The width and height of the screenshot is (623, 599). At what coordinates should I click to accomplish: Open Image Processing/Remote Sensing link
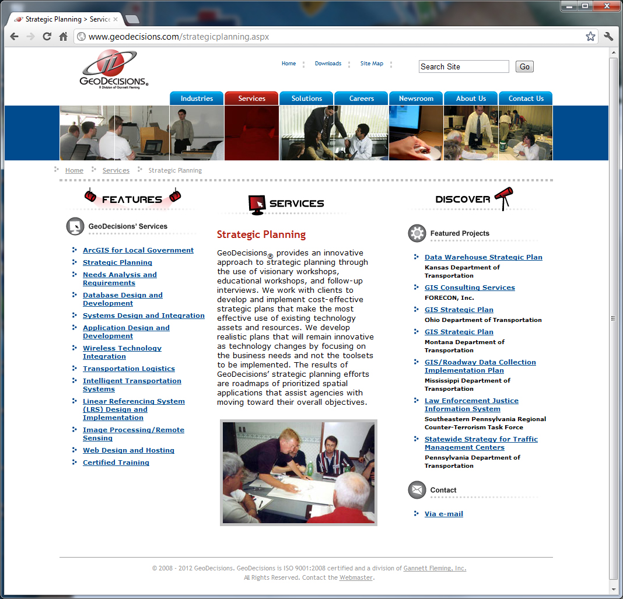tap(134, 434)
